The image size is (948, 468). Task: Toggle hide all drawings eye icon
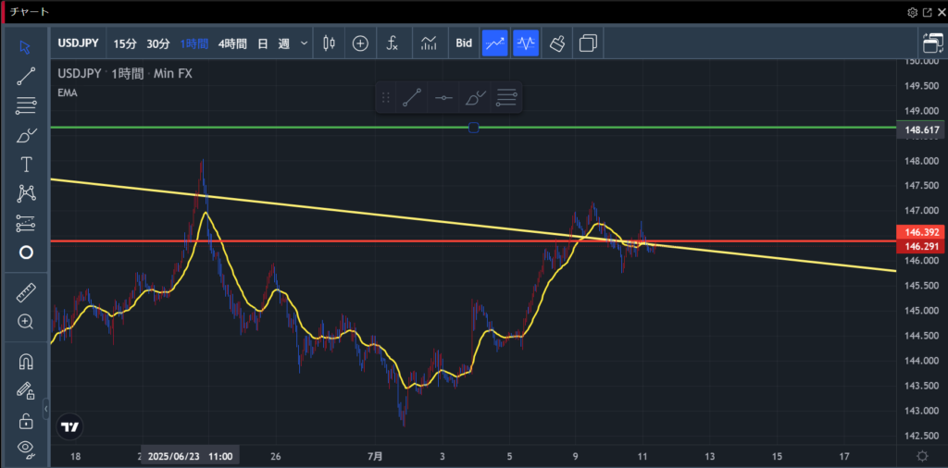point(25,448)
